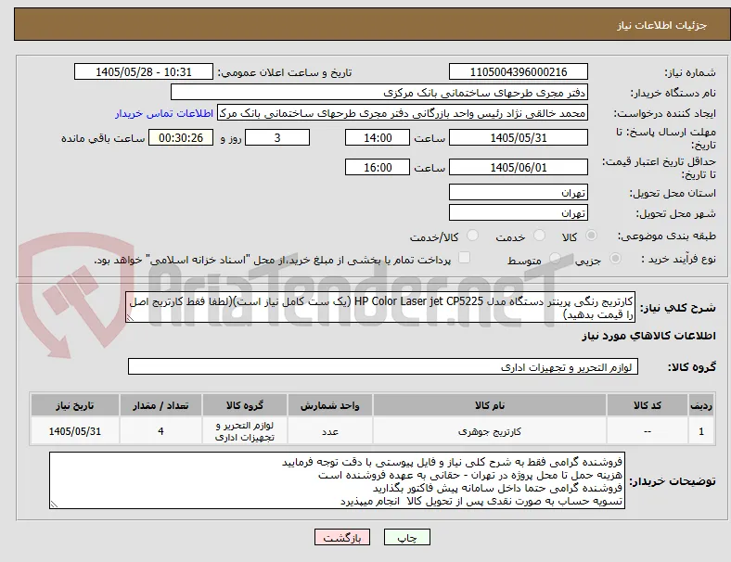The width and height of the screenshot is (731, 562).
Task: Toggle the Islamic treasury payment checkbox
Action: (x=464, y=258)
